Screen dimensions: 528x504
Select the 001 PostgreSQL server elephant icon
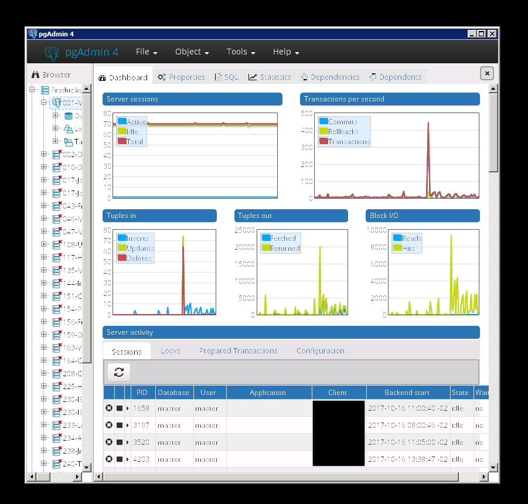57,103
